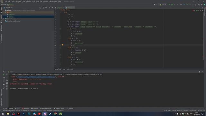Click the error count indicator in editor
The width and height of the screenshot is (206, 116).
193,11
